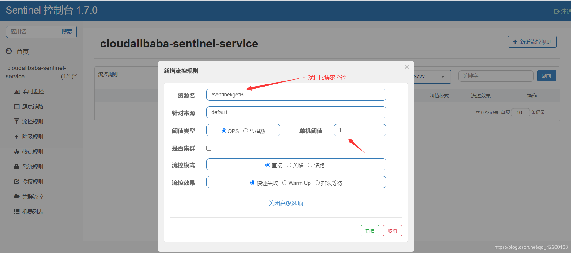Click the filter icon beside 流控规则

tap(17, 121)
